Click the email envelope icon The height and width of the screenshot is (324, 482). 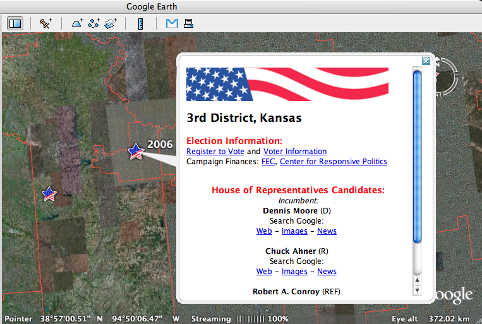pyautogui.click(x=172, y=23)
